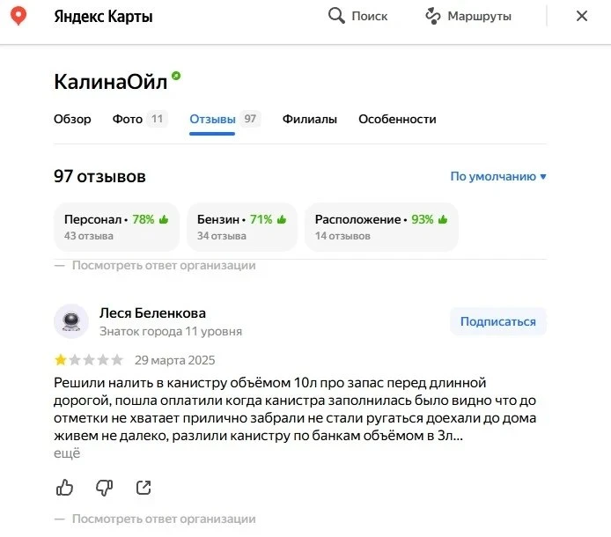This screenshot has width=611, height=537.
Task: Filter reviews by Расположение
Action: [381, 226]
